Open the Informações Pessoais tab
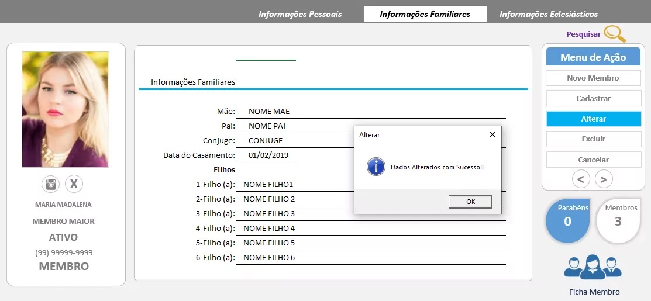Image resolution: width=651 pixels, height=301 pixels. tap(300, 14)
